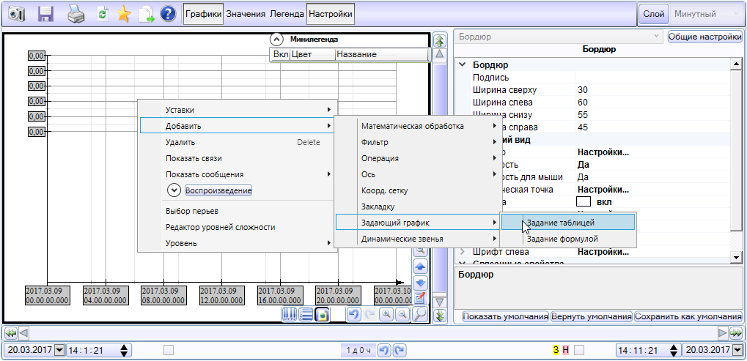Click the redo arrow next to '1 д 0 ч'
This screenshot has height=361, width=747.
tap(400, 351)
